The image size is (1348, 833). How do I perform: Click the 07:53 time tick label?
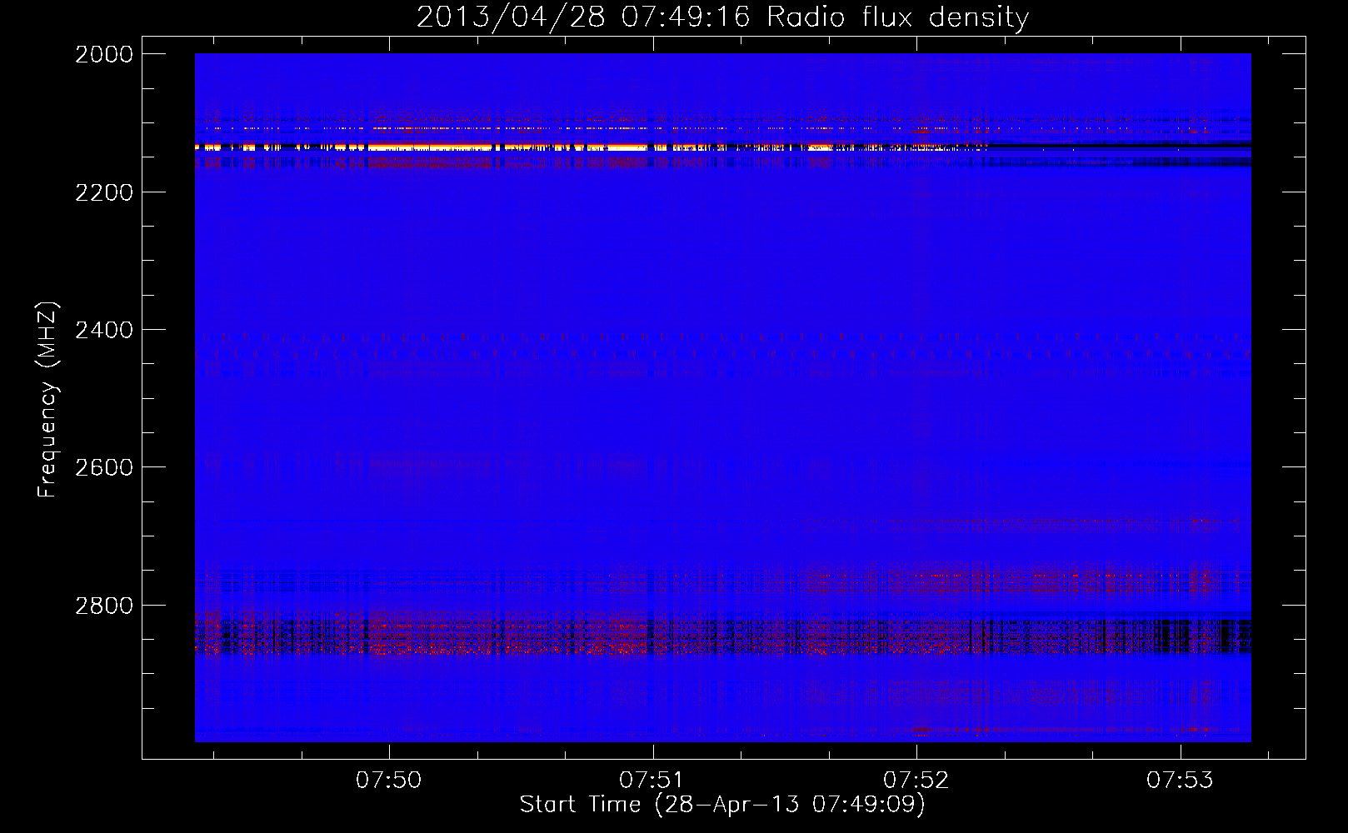pyautogui.click(x=1180, y=780)
